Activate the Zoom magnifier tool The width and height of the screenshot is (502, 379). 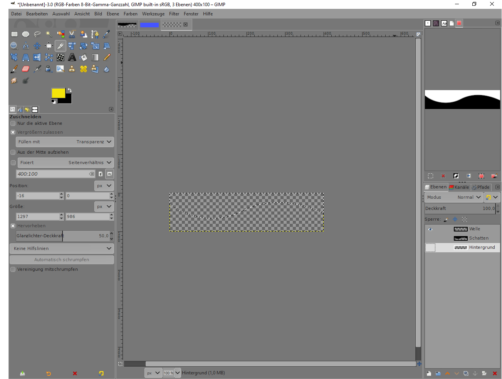(x=14, y=46)
